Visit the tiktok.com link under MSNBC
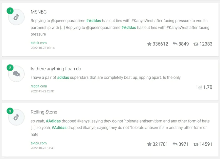 point(39,43)
